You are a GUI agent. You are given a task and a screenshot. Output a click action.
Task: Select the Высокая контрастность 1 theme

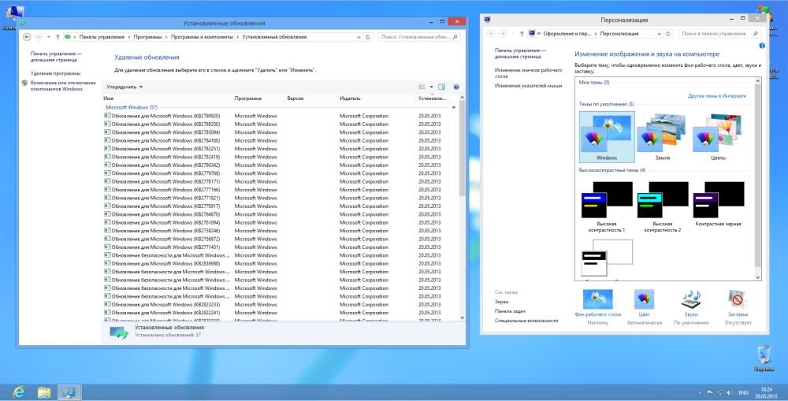tap(606, 199)
